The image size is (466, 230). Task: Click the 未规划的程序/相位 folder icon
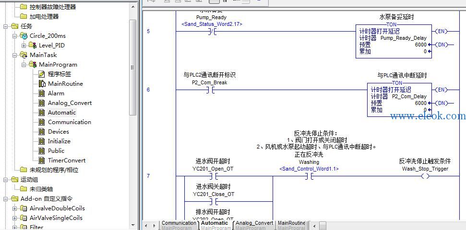pos(24,170)
